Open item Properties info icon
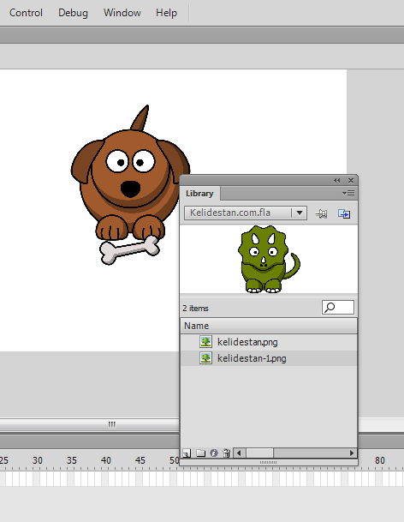The width and height of the screenshot is (404, 522). (214, 453)
